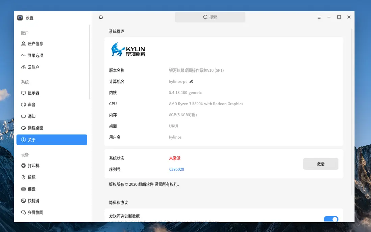Open 多屏协同 settings page
This screenshot has height=232, width=371.
coord(52,212)
